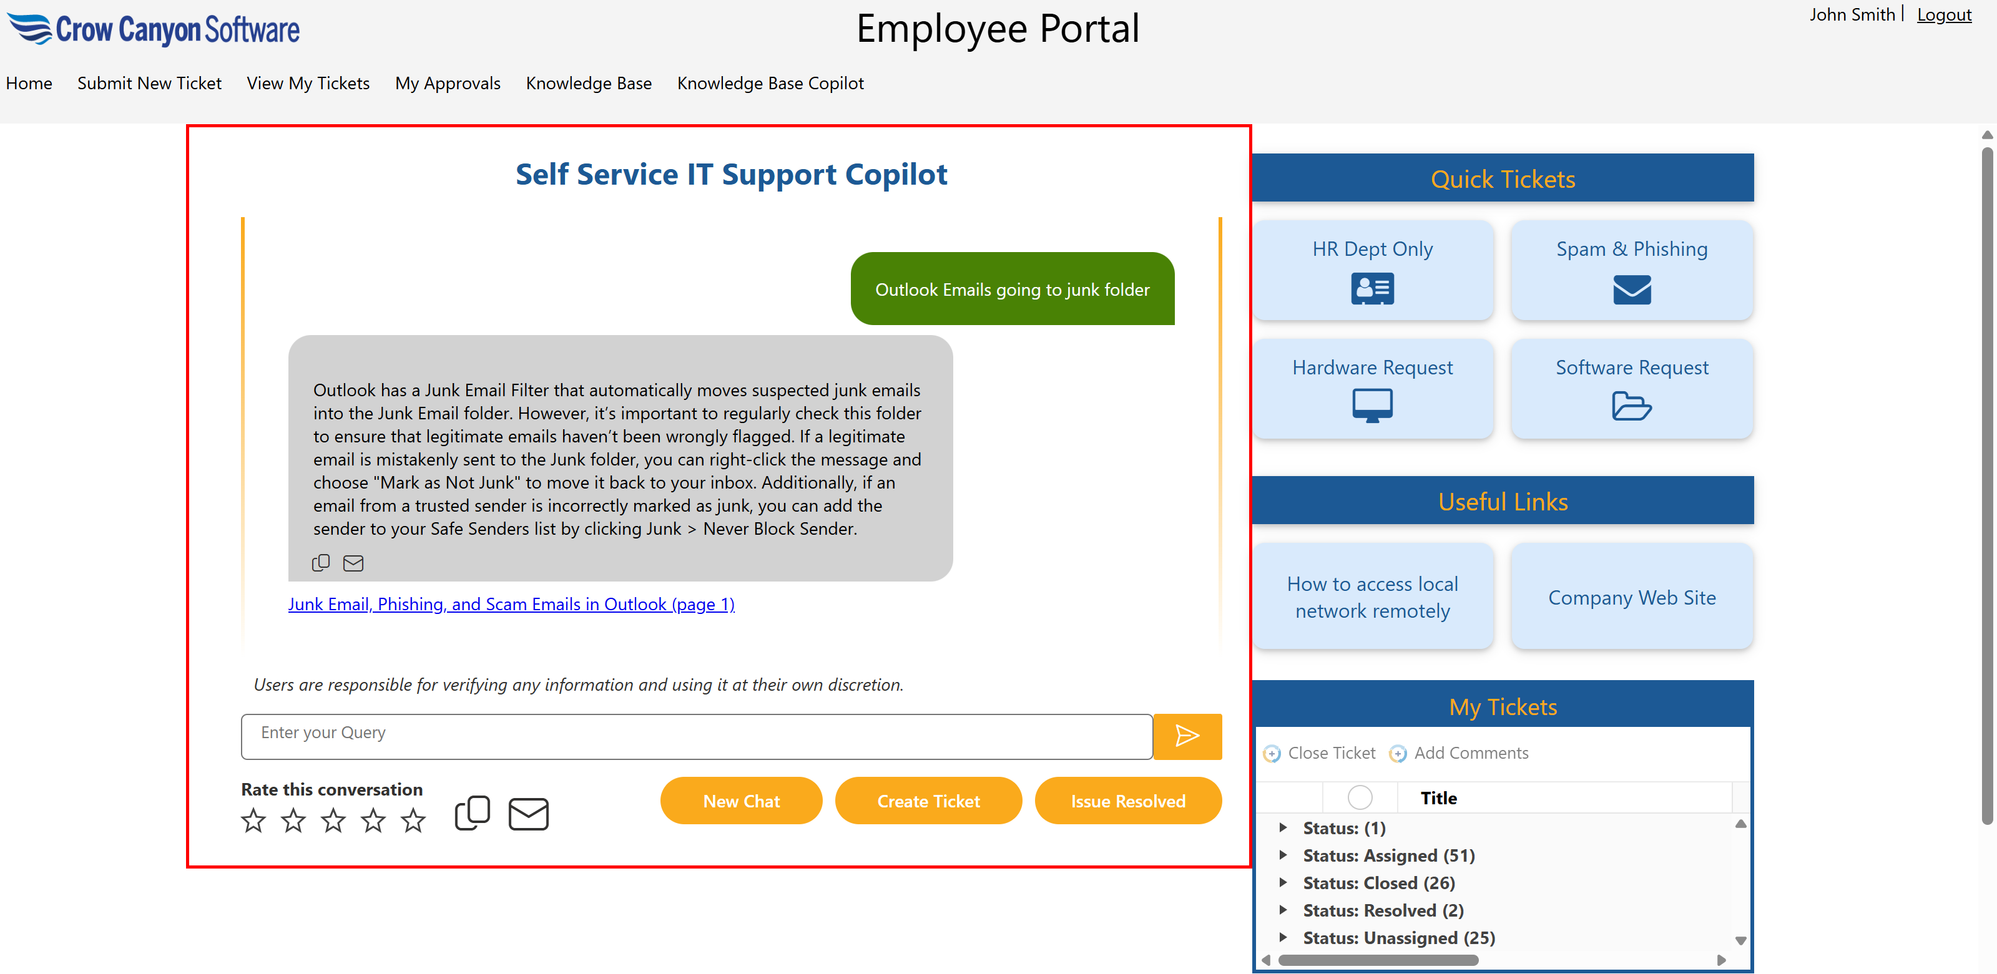This screenshot has width=1997, height=974.
Task: Open the Junk Email, Phishing, and Scam Emails link
Action: click(511, 603)
